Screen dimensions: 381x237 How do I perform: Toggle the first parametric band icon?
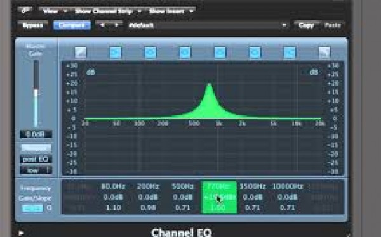click(150, 53)
